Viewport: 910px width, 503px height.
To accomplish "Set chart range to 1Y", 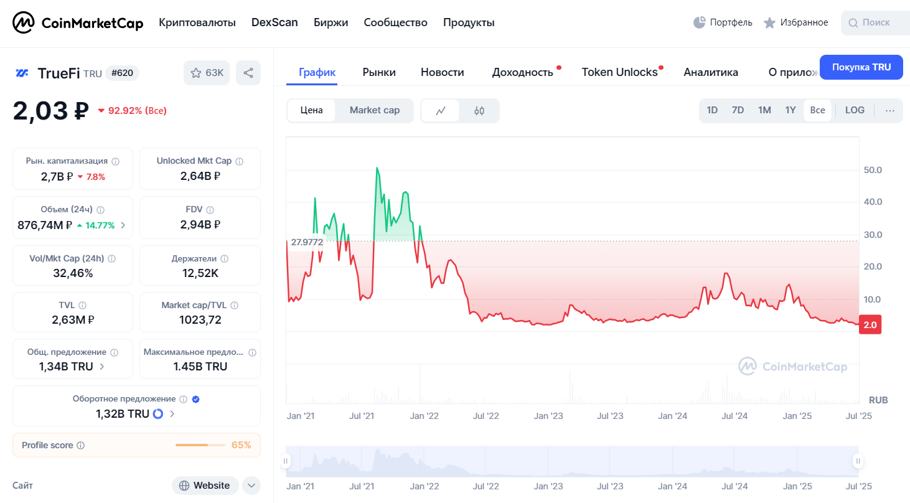I will (790, 110).
